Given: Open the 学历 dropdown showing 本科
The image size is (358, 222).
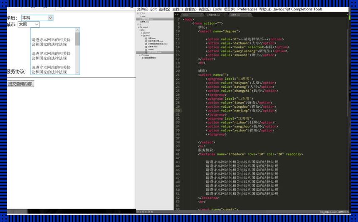Looking at the screenshot, I should point(37,18).
